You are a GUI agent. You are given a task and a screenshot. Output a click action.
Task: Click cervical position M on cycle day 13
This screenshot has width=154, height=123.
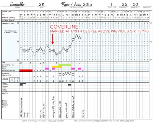pyautogui.click(x=60, y=81)
